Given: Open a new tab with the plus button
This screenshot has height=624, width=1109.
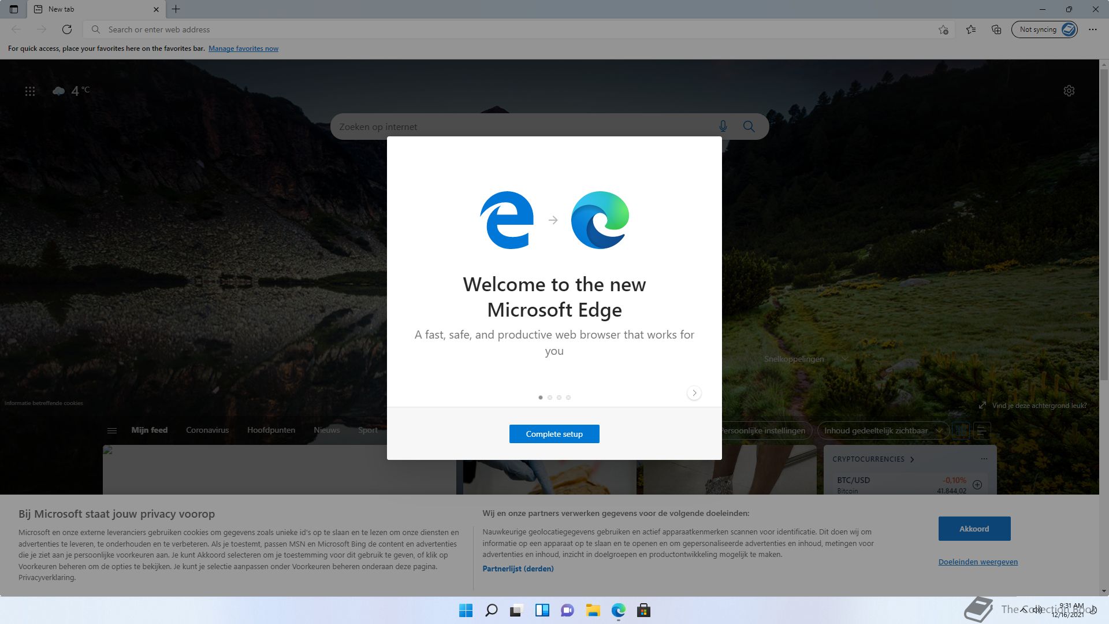Looking at the screenshot, I should (x=176, y=9).
